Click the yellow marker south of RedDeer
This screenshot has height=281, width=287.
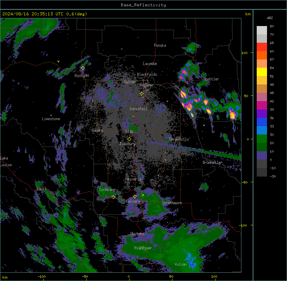click(x=142, y=94)
